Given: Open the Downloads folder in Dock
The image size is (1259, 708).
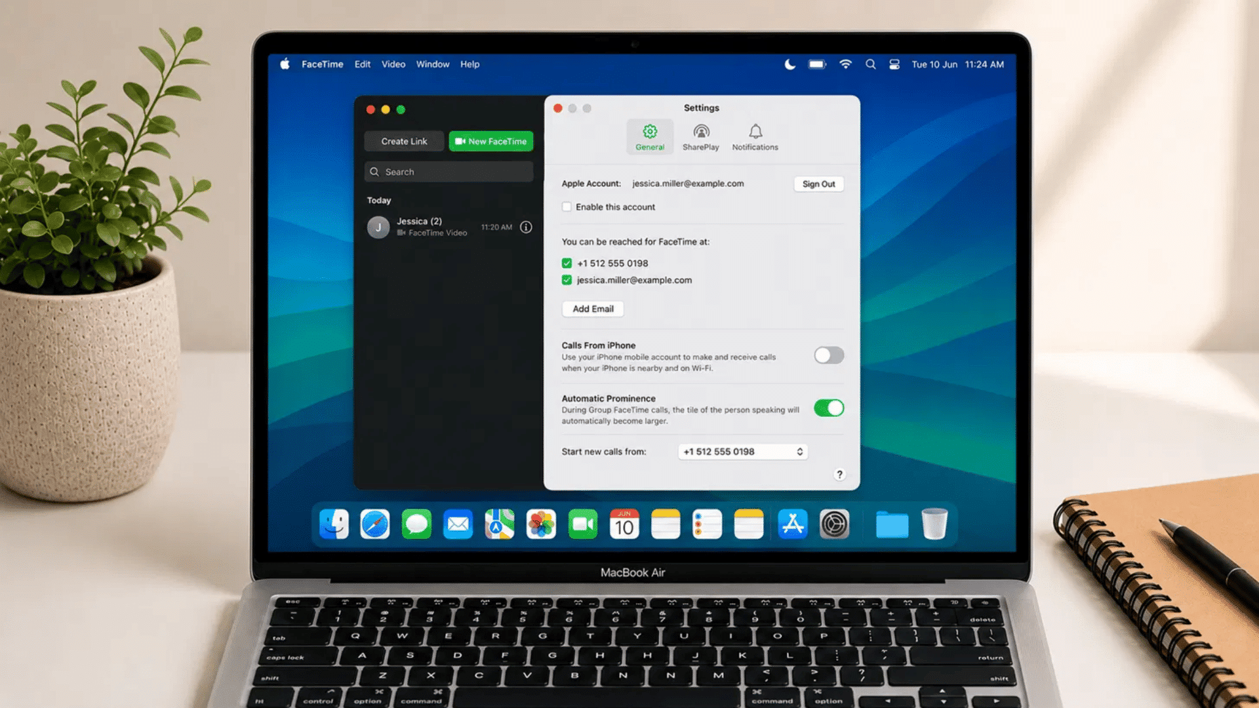Looking at the screenshot, I should click(892, 524).
